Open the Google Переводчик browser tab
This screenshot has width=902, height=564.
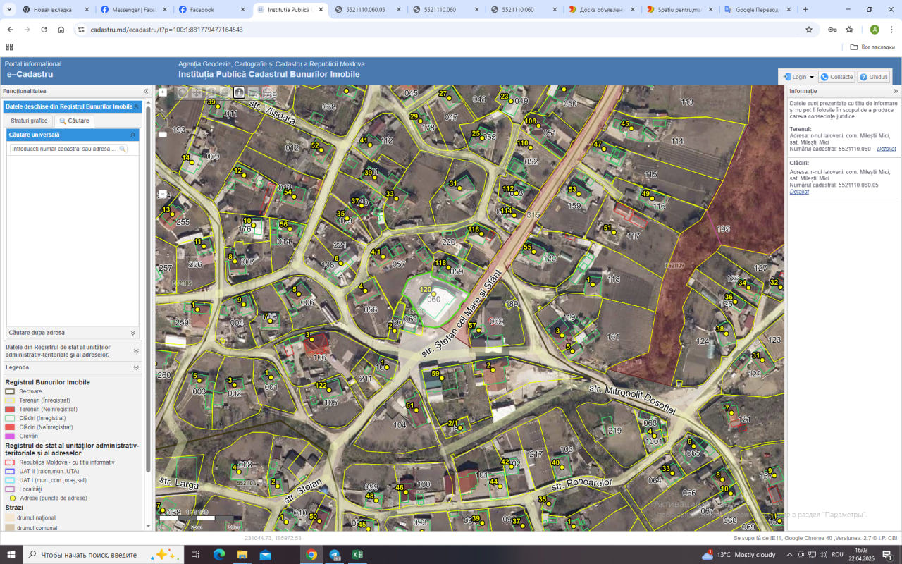click(756, 10)
